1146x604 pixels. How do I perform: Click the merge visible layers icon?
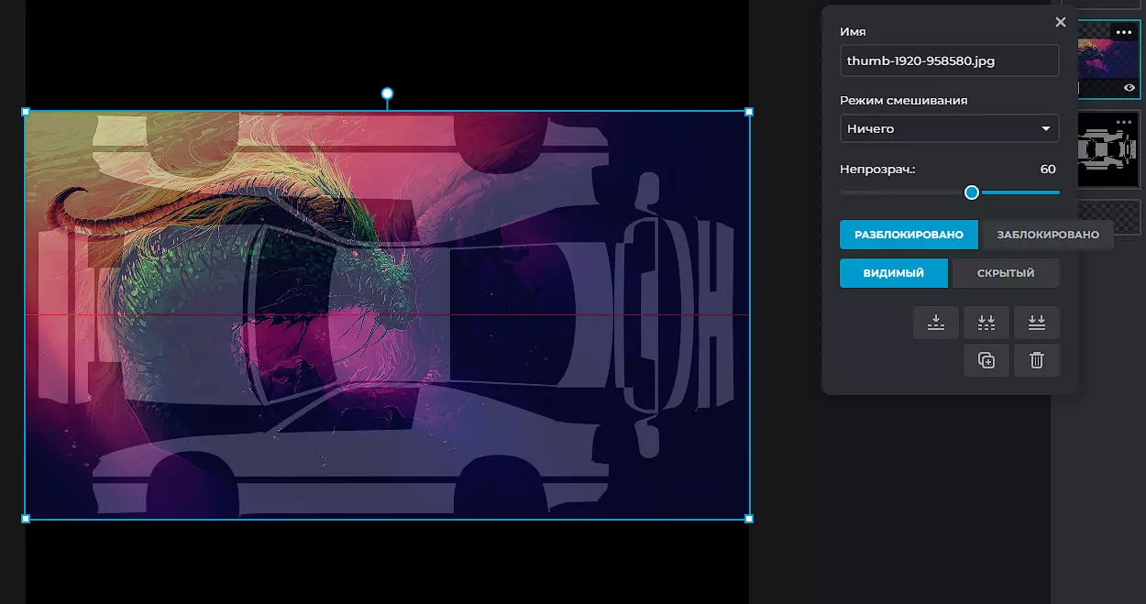pyautogui.click(x=986, y=323)
